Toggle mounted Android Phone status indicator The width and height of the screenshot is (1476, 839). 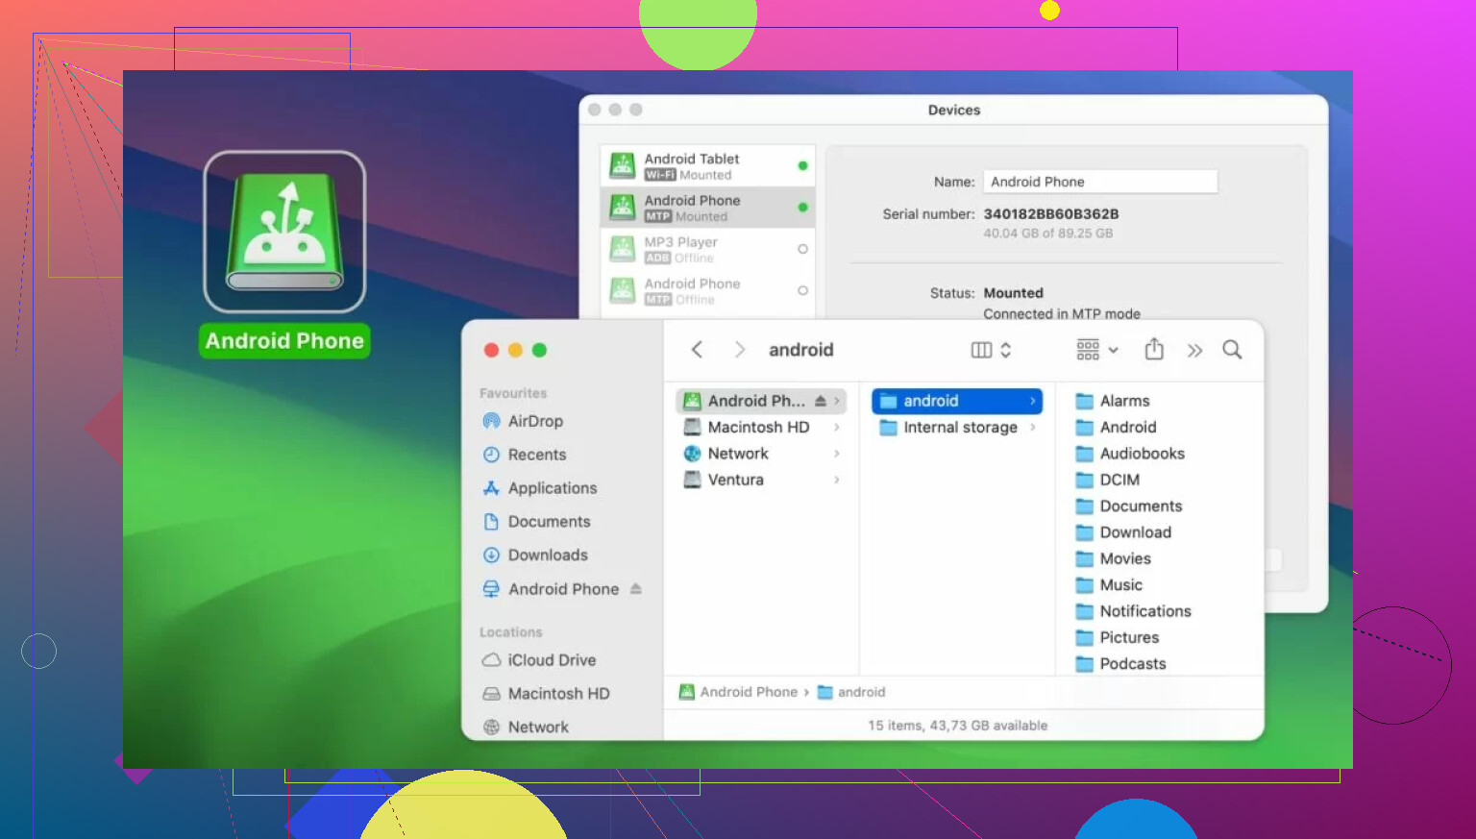click(x=802, y=208)
